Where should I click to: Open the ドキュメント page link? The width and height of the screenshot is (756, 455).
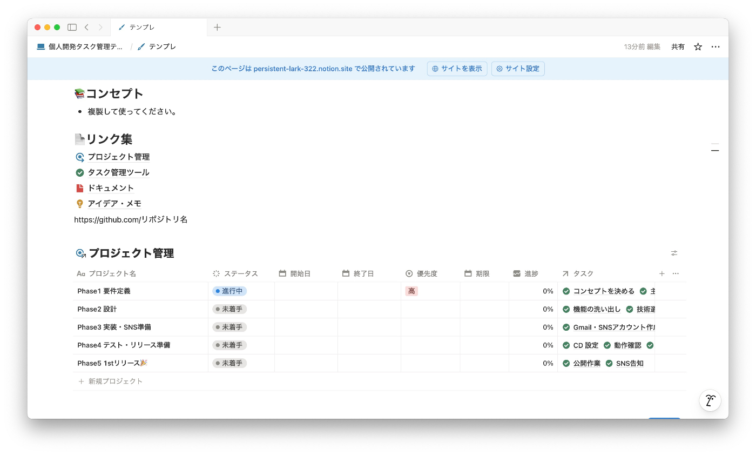pos(111,188)
